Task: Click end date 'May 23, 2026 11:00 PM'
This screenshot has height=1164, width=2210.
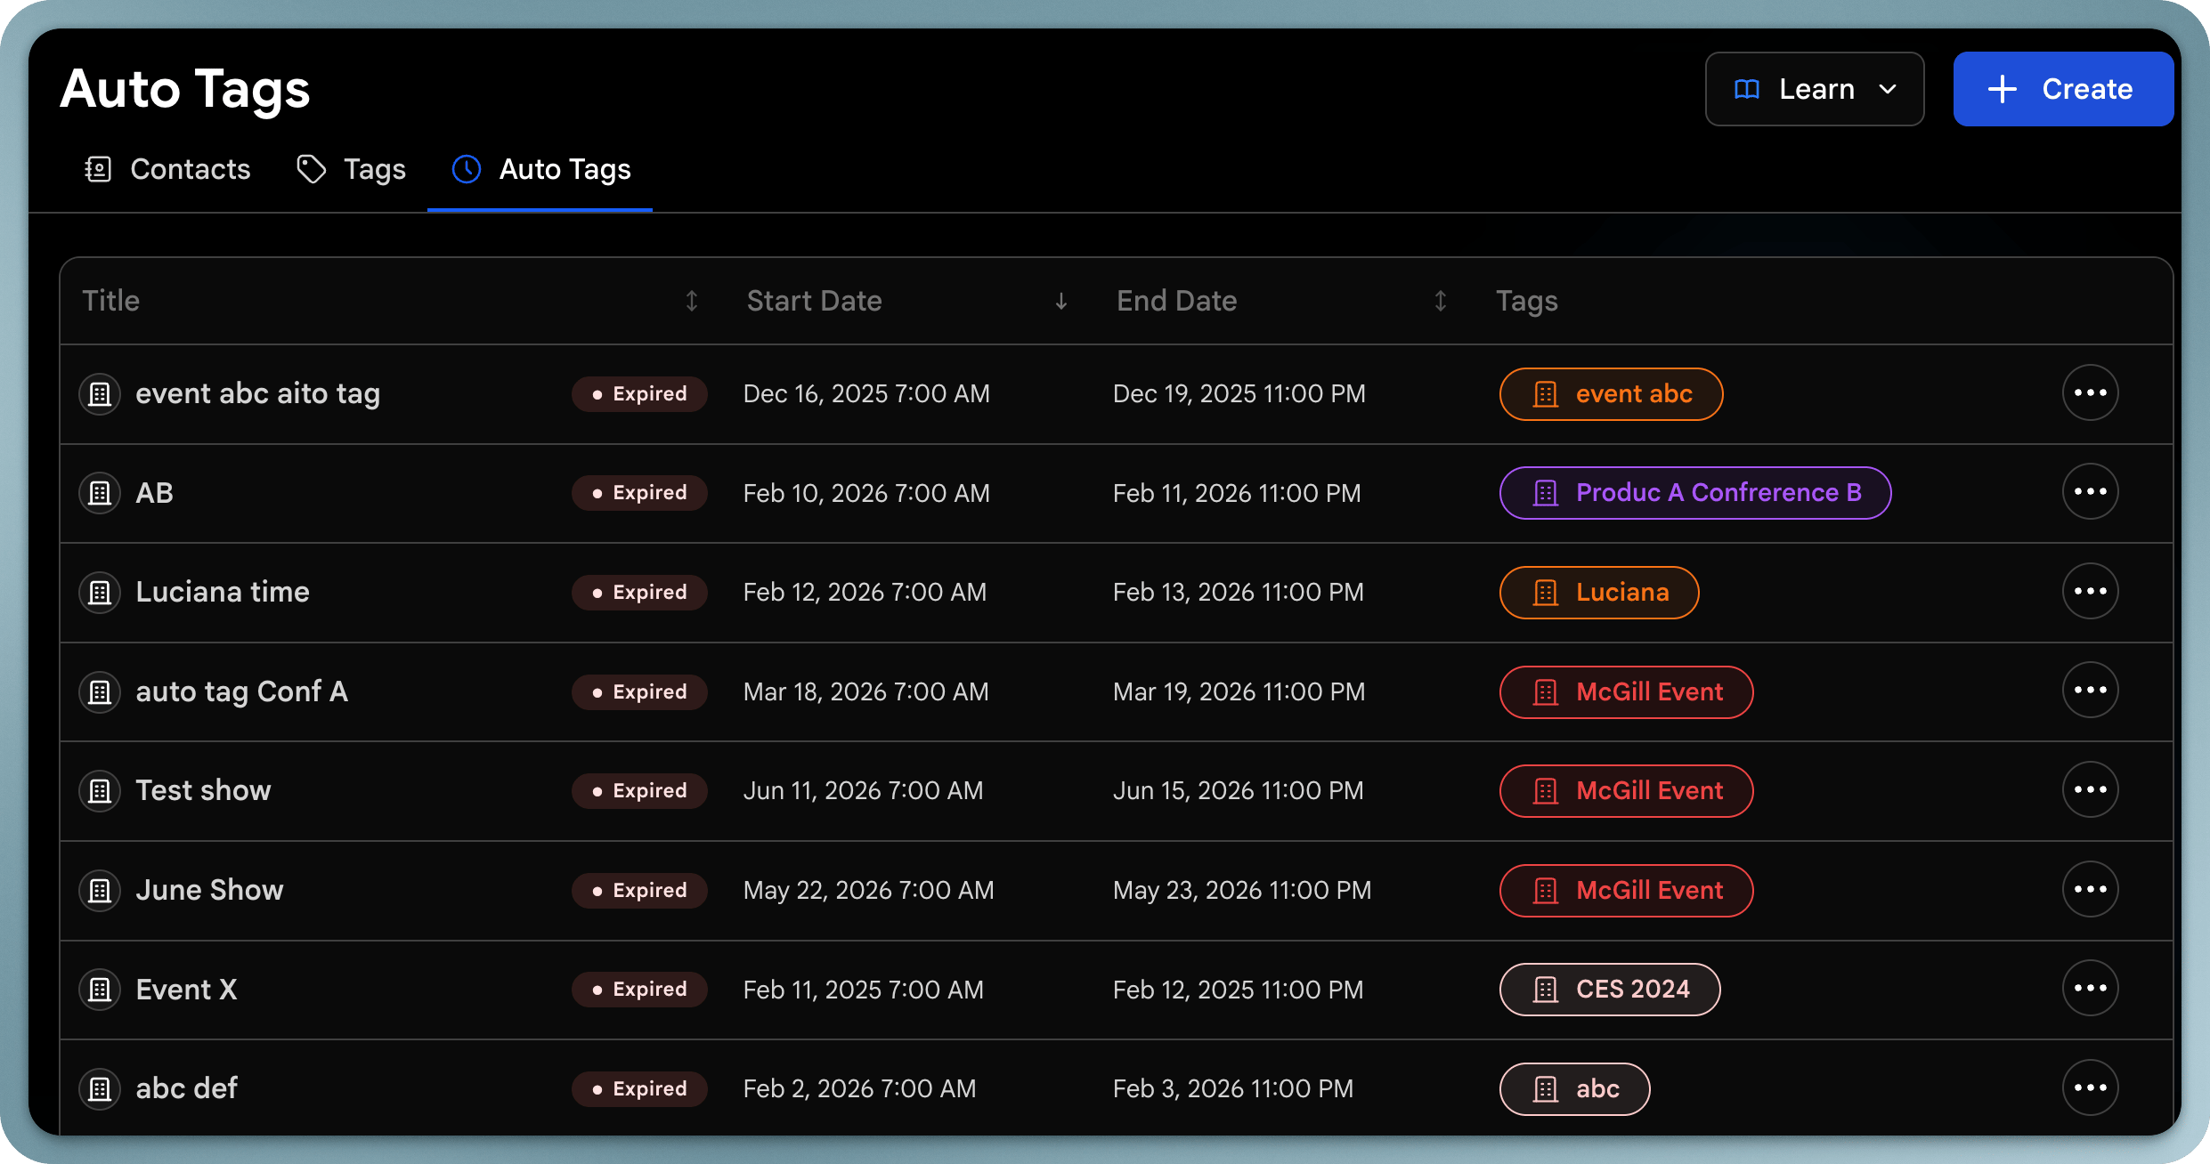Action: click(x=1242, y=890)
